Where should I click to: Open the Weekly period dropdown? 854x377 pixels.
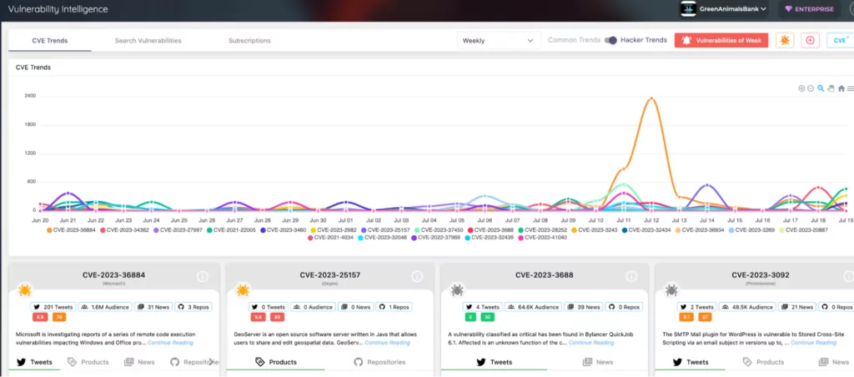[499, 40]
